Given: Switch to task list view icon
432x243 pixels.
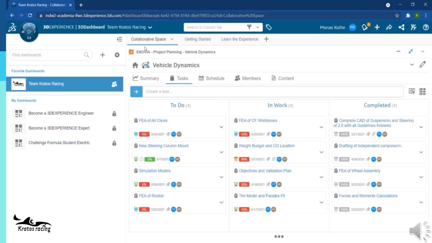Looking at the screenshot, I should pos(412,91).
